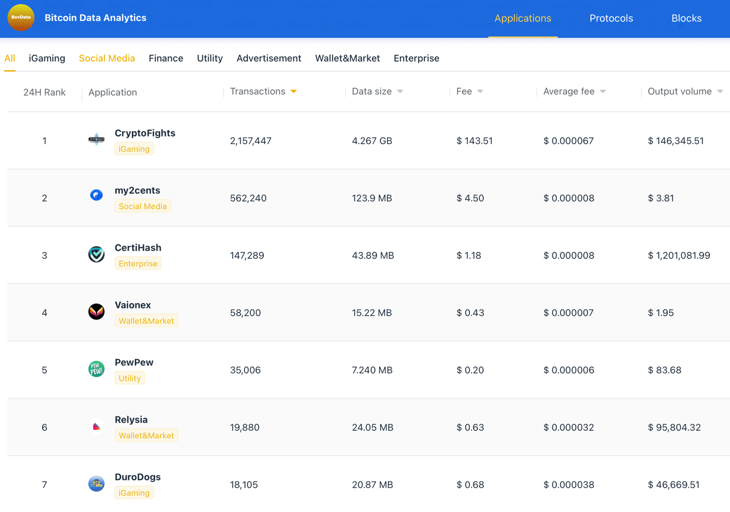Click the Vaionex app icon
Viewport: 730px width, 512px height.
point(96,312)
